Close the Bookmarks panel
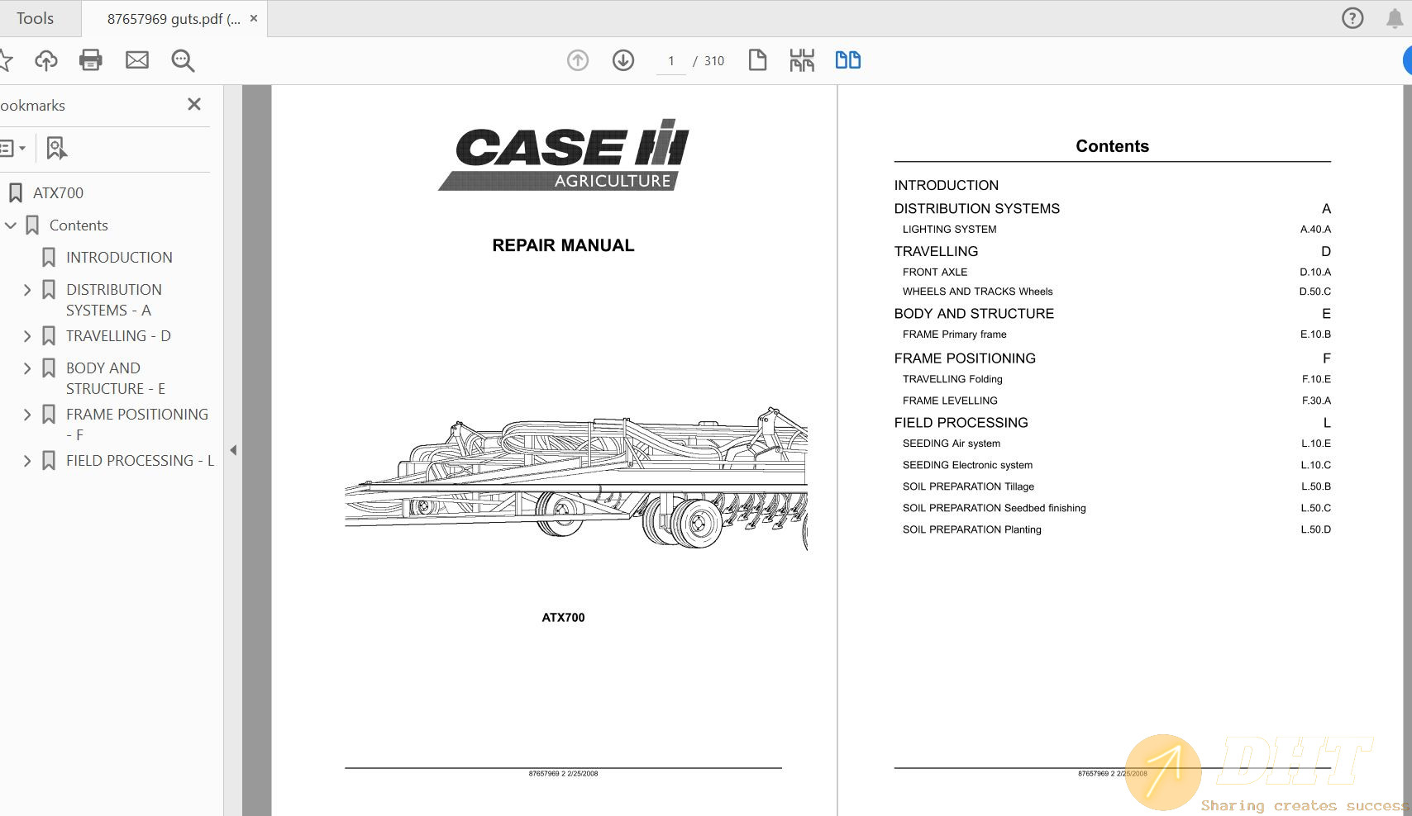The width and height of the screenshot is (1412, 816). (x=194, y=104)
